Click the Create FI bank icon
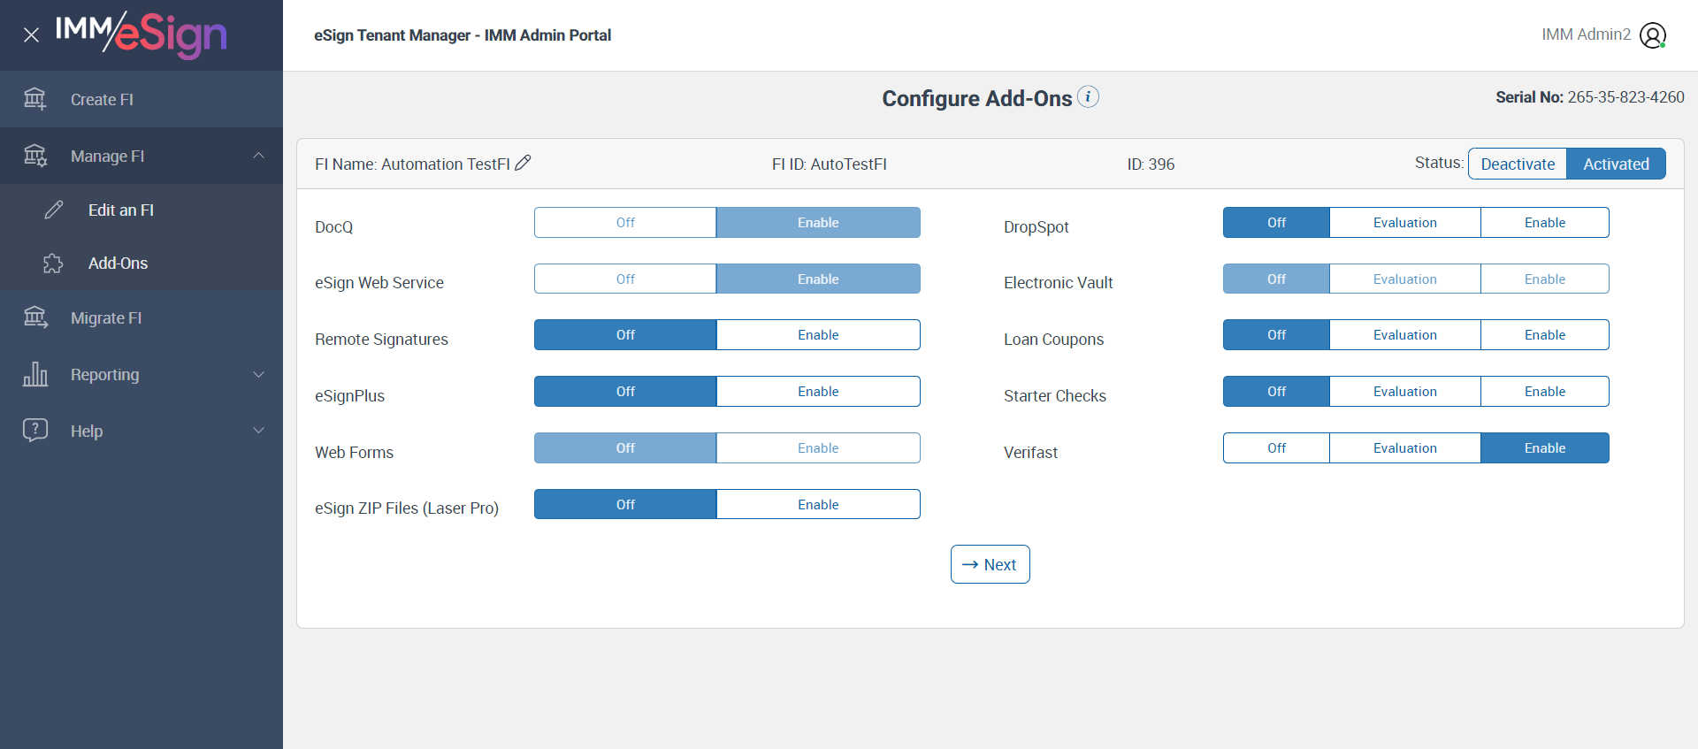Image resolution: width=1698 pixels, height=749 pixels. click(x=35, y=99)
